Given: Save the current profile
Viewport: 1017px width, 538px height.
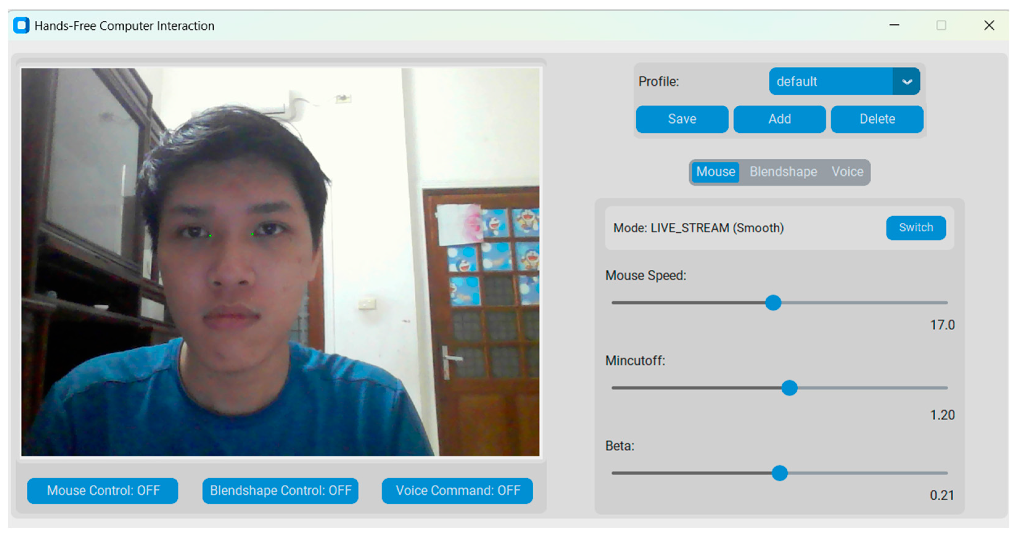Looking at the screenshot, I should click(x=682, y=119).
